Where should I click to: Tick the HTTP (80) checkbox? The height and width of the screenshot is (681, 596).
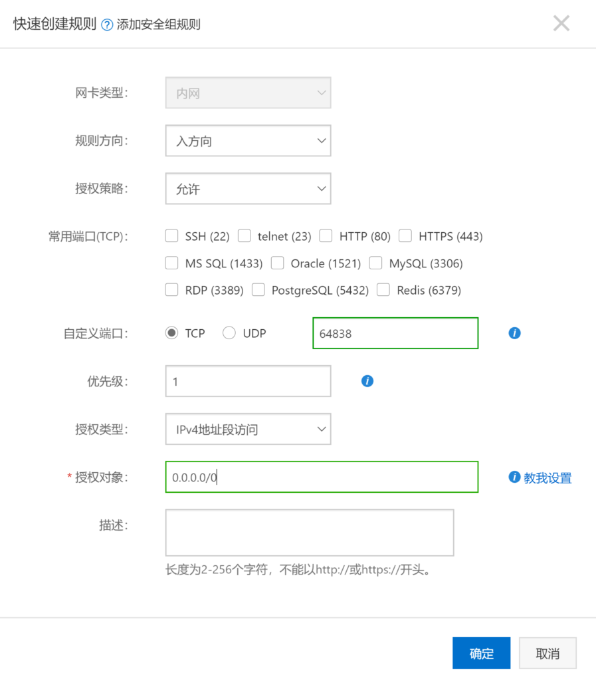326,236
